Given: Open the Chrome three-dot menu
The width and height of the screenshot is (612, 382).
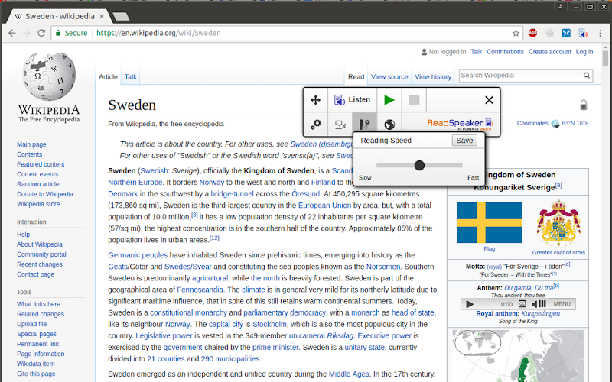Looking at the screenshot, I should click(x=601, y=33).
